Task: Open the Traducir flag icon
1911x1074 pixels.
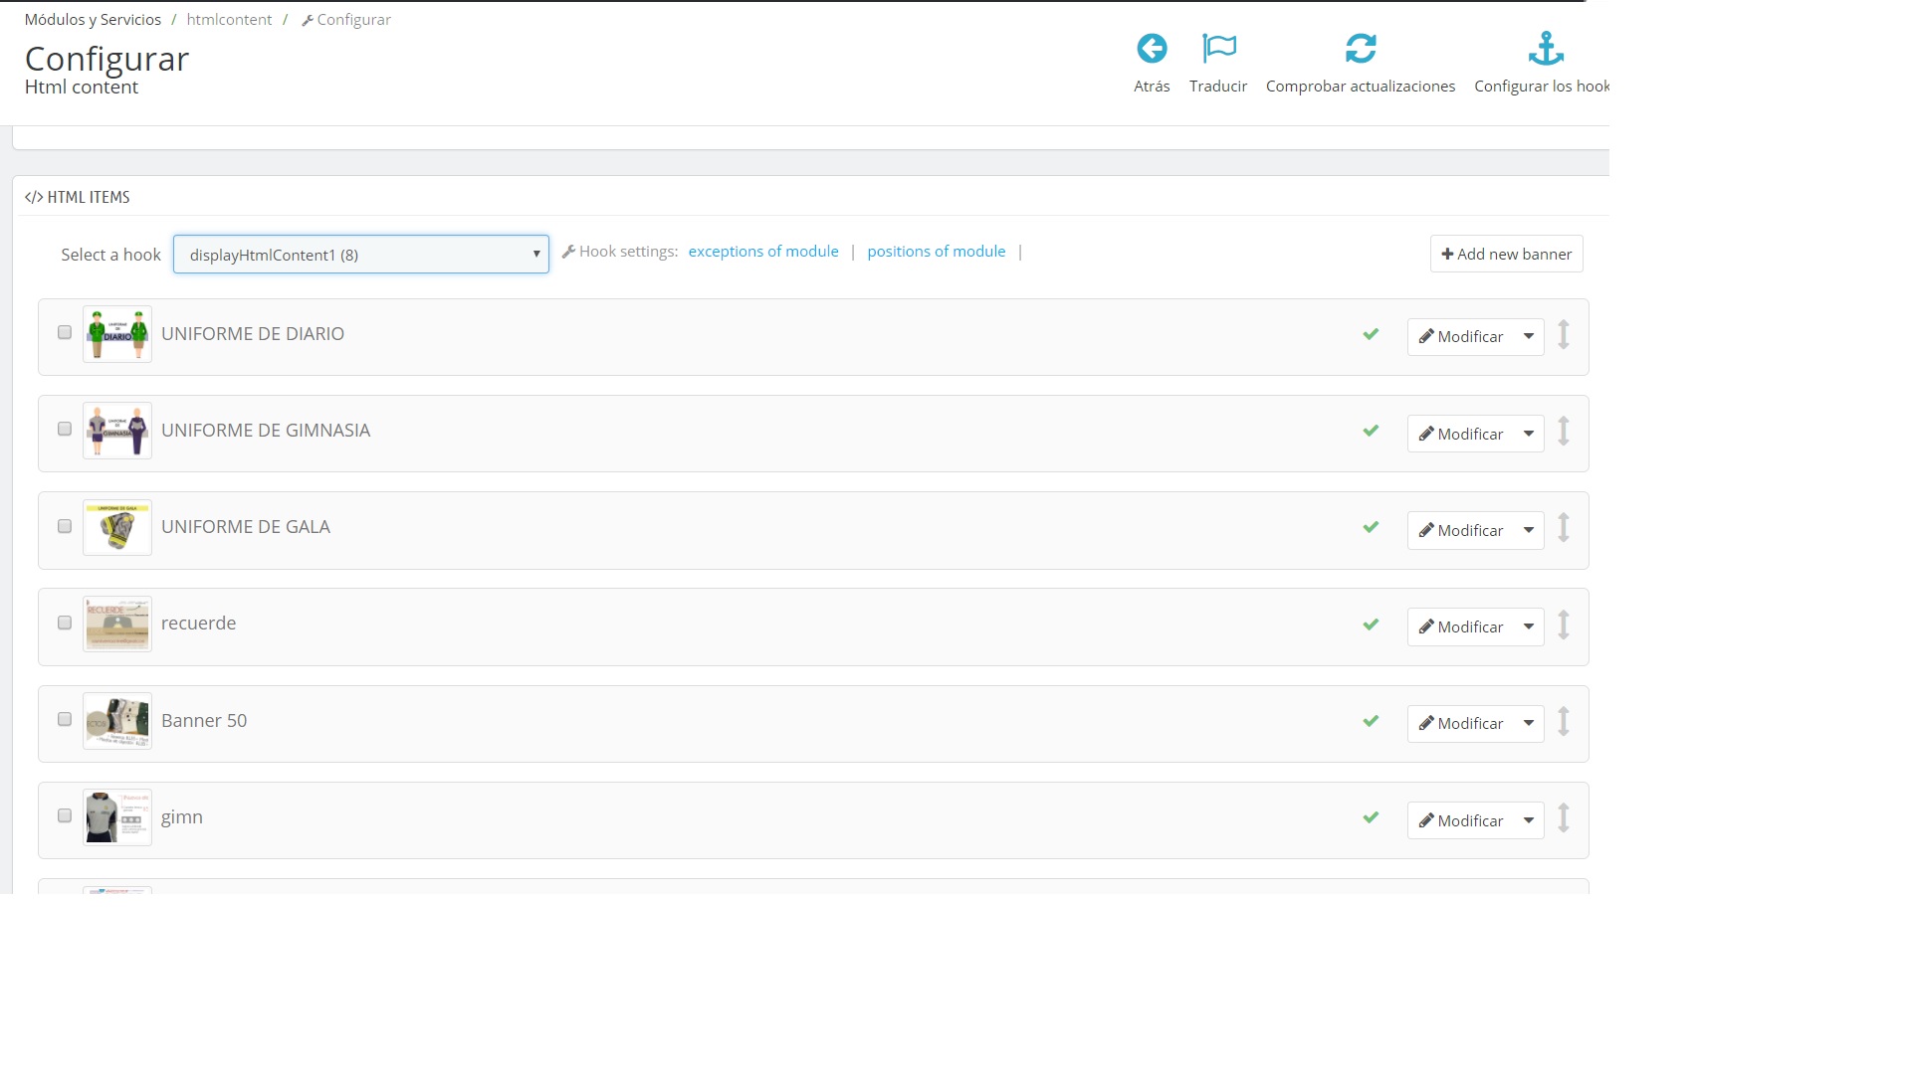Action: (x=1218, y=49)
